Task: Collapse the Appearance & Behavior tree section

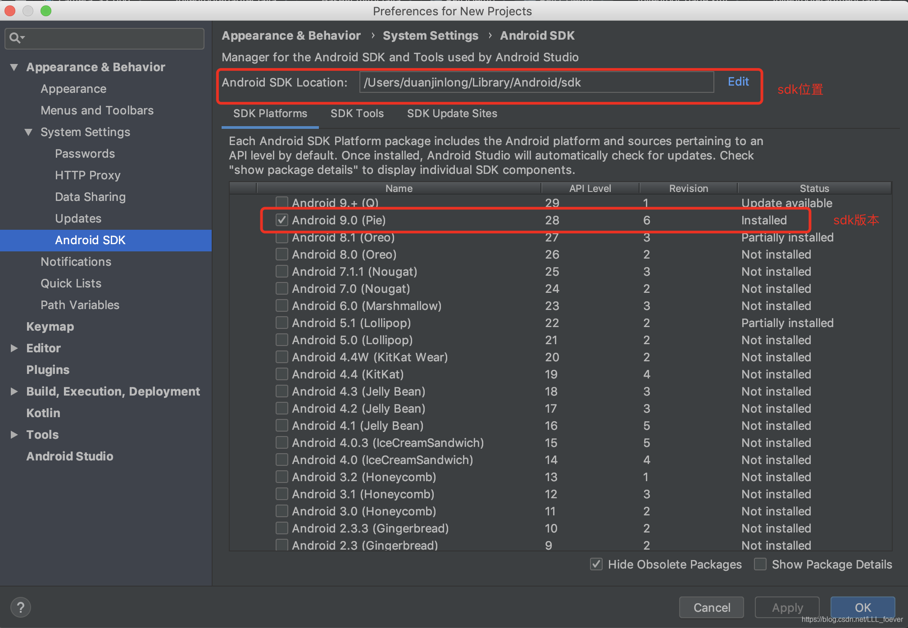Action: (14, 67)
